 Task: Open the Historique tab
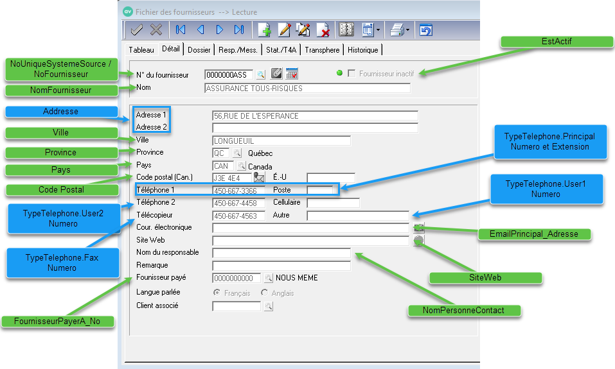tap(363, 49)
